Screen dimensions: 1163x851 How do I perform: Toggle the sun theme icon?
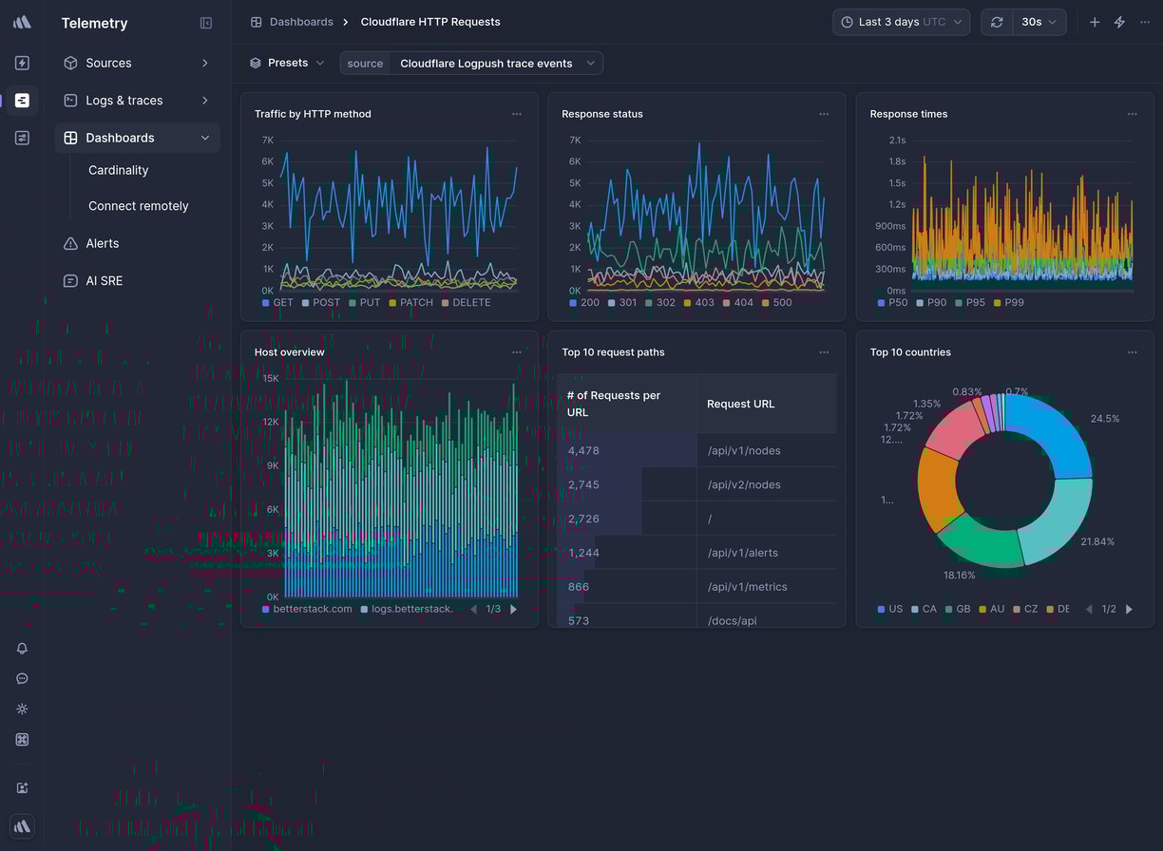pos(22,709)
